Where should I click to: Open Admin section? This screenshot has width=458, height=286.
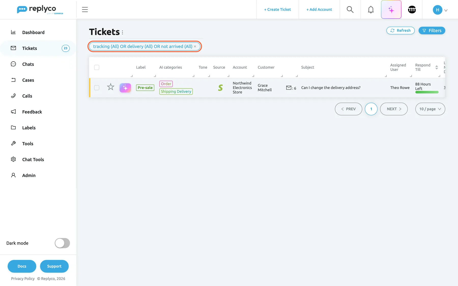(x=29, y=175)
